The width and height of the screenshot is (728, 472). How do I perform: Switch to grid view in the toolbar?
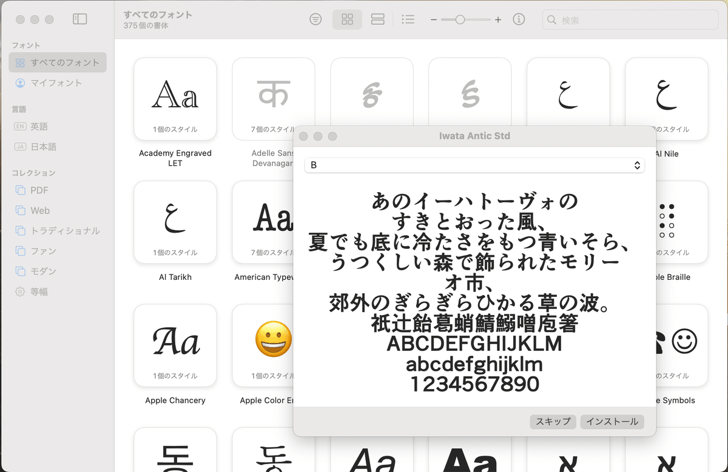coord(347,19)
